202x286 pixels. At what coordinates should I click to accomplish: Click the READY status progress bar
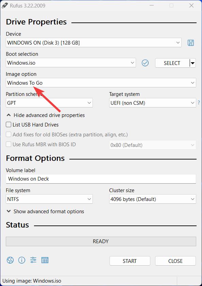pyautogui.click(x=101, y=241)
